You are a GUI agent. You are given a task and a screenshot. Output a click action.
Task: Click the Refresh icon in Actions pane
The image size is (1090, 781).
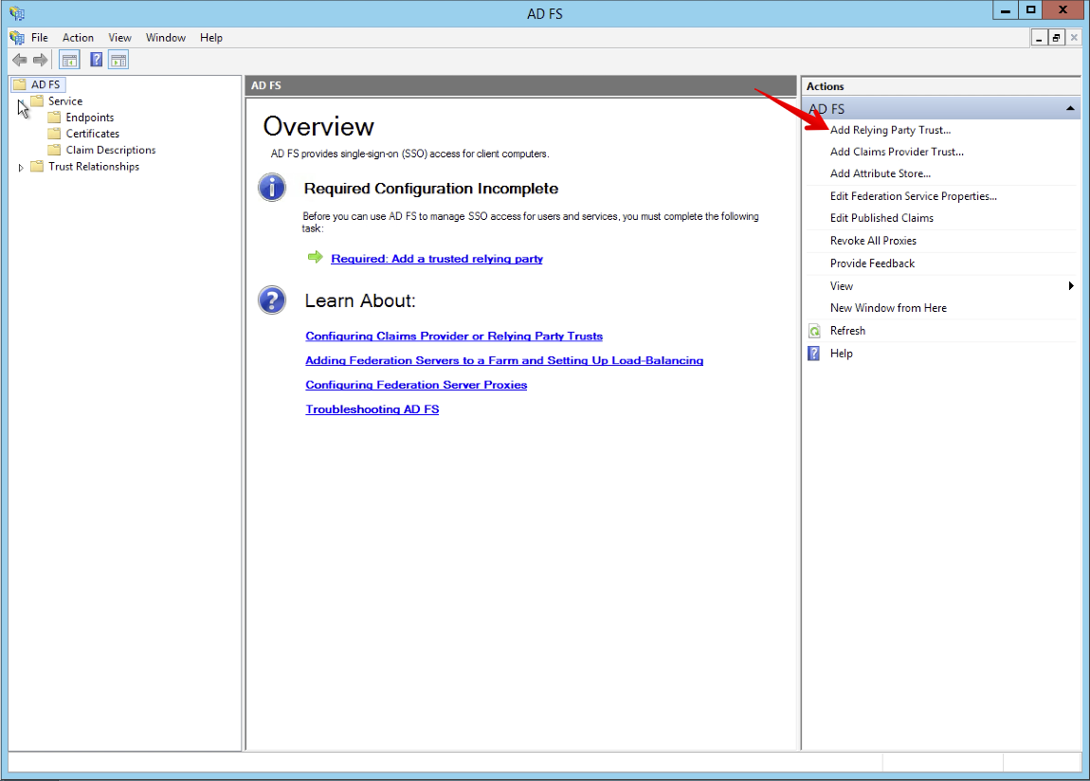(814, 331)
